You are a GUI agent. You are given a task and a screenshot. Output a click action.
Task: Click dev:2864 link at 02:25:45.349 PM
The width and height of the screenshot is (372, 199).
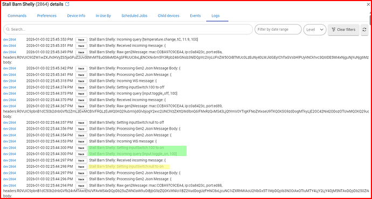10,52
